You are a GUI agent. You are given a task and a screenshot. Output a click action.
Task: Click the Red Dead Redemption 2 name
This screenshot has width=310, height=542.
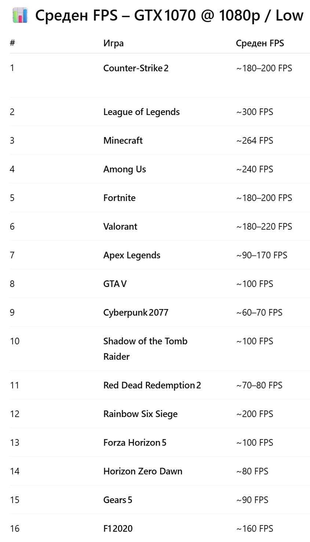[x=152, y=385]
